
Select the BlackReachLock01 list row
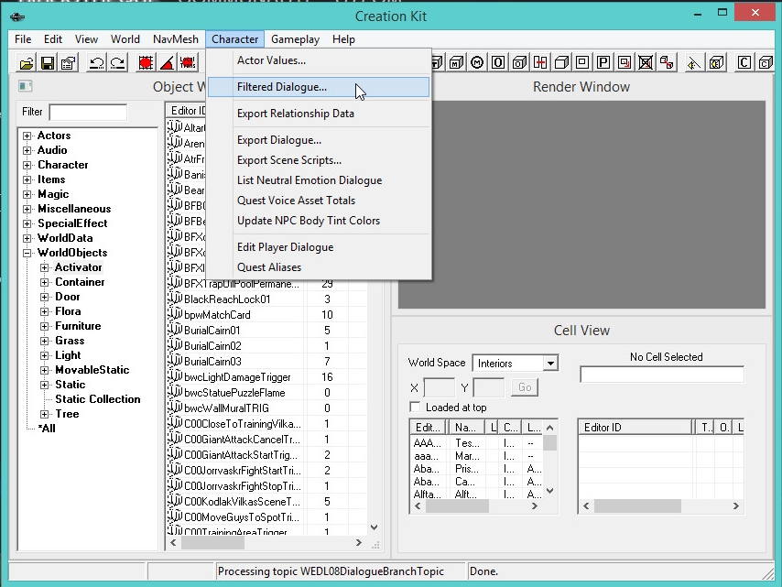266,299
